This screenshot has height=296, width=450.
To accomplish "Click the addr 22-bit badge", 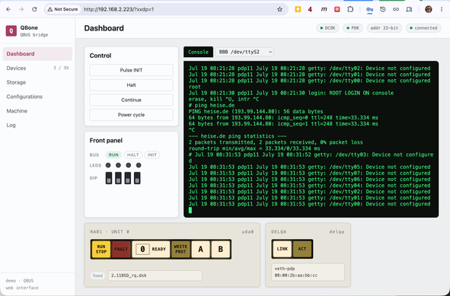I will pos(385,28).
